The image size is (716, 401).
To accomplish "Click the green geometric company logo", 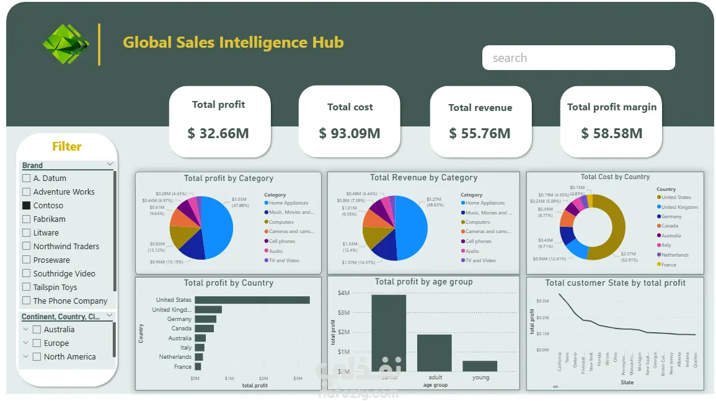I will pyautogui.click(x=66, y=44).
